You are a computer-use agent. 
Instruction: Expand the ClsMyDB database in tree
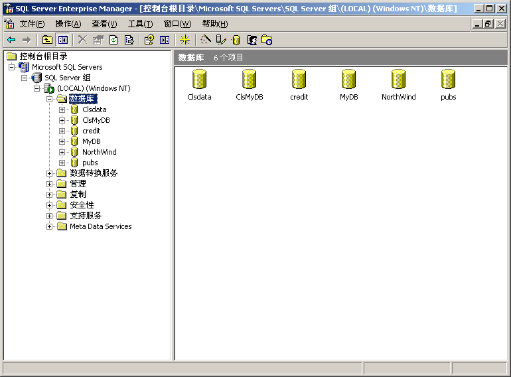[62, 120]
